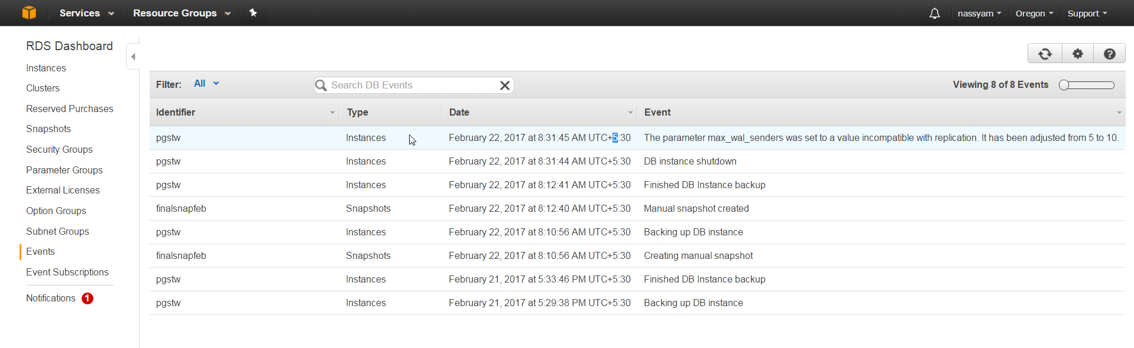Click finalsnapfeb in the Creating manual snapshot row
Image resolution: width=1134 pixels, height=348 pixels.
(181, 256)
